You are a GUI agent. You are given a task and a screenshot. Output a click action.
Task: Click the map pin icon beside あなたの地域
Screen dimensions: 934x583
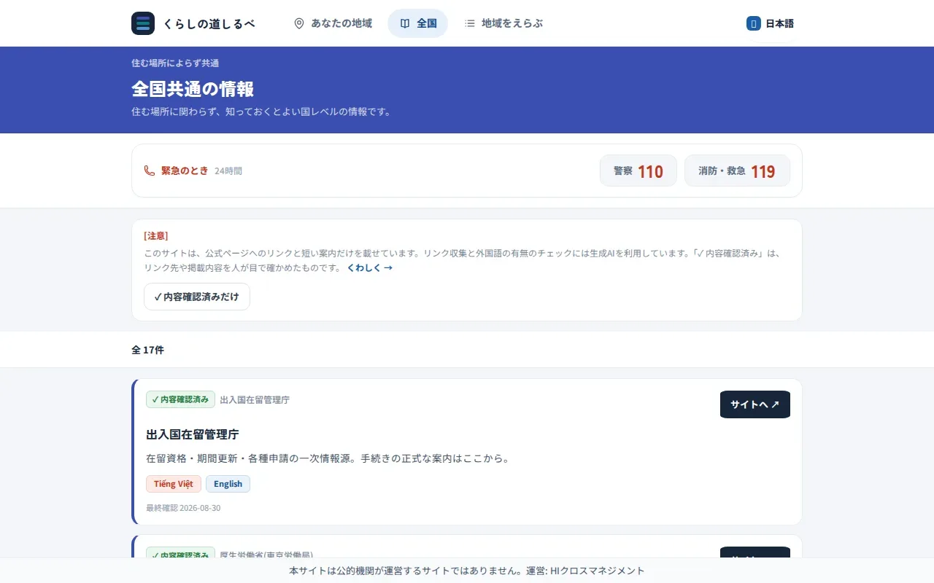tap(298, 23)
